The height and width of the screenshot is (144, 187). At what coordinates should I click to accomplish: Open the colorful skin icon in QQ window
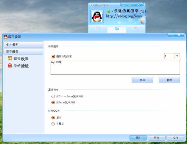pos(142,22)
